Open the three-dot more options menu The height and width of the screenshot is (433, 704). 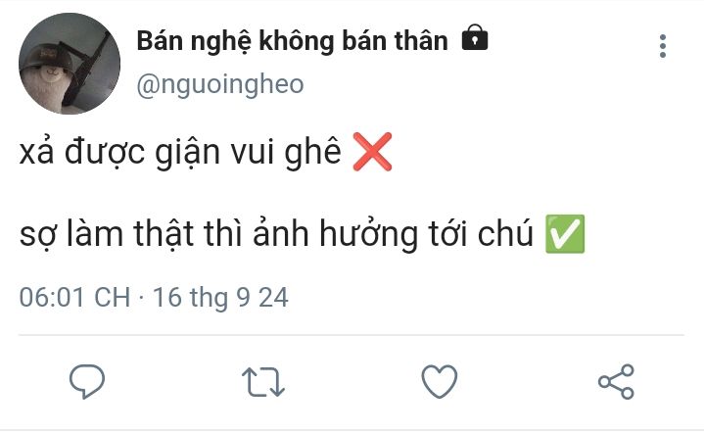point(663,46)
